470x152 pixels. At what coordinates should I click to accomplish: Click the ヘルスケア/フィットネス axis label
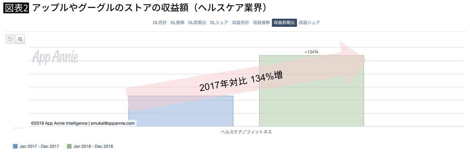tap(246, 132)
